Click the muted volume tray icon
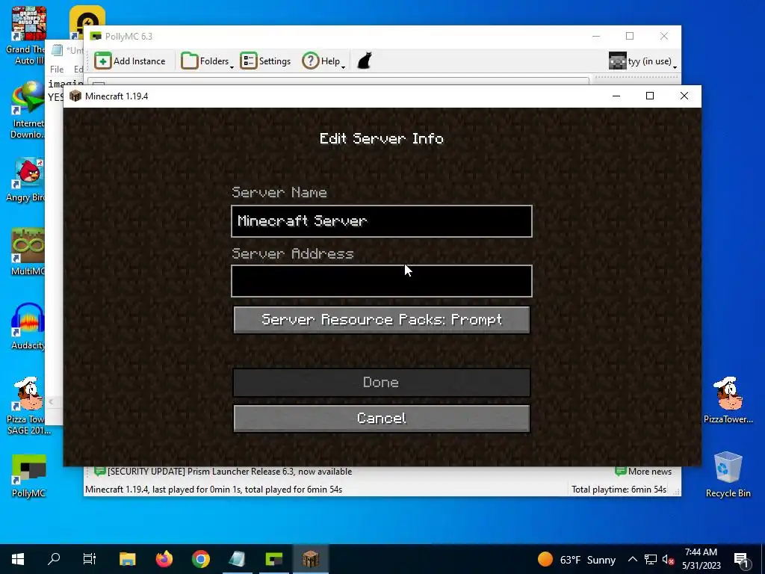 tap(668, 559)
